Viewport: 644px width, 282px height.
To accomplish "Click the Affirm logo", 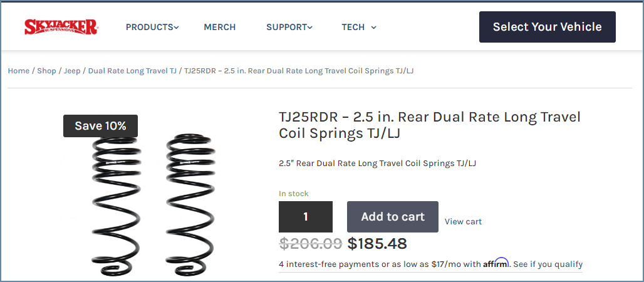I will point(496,264).
